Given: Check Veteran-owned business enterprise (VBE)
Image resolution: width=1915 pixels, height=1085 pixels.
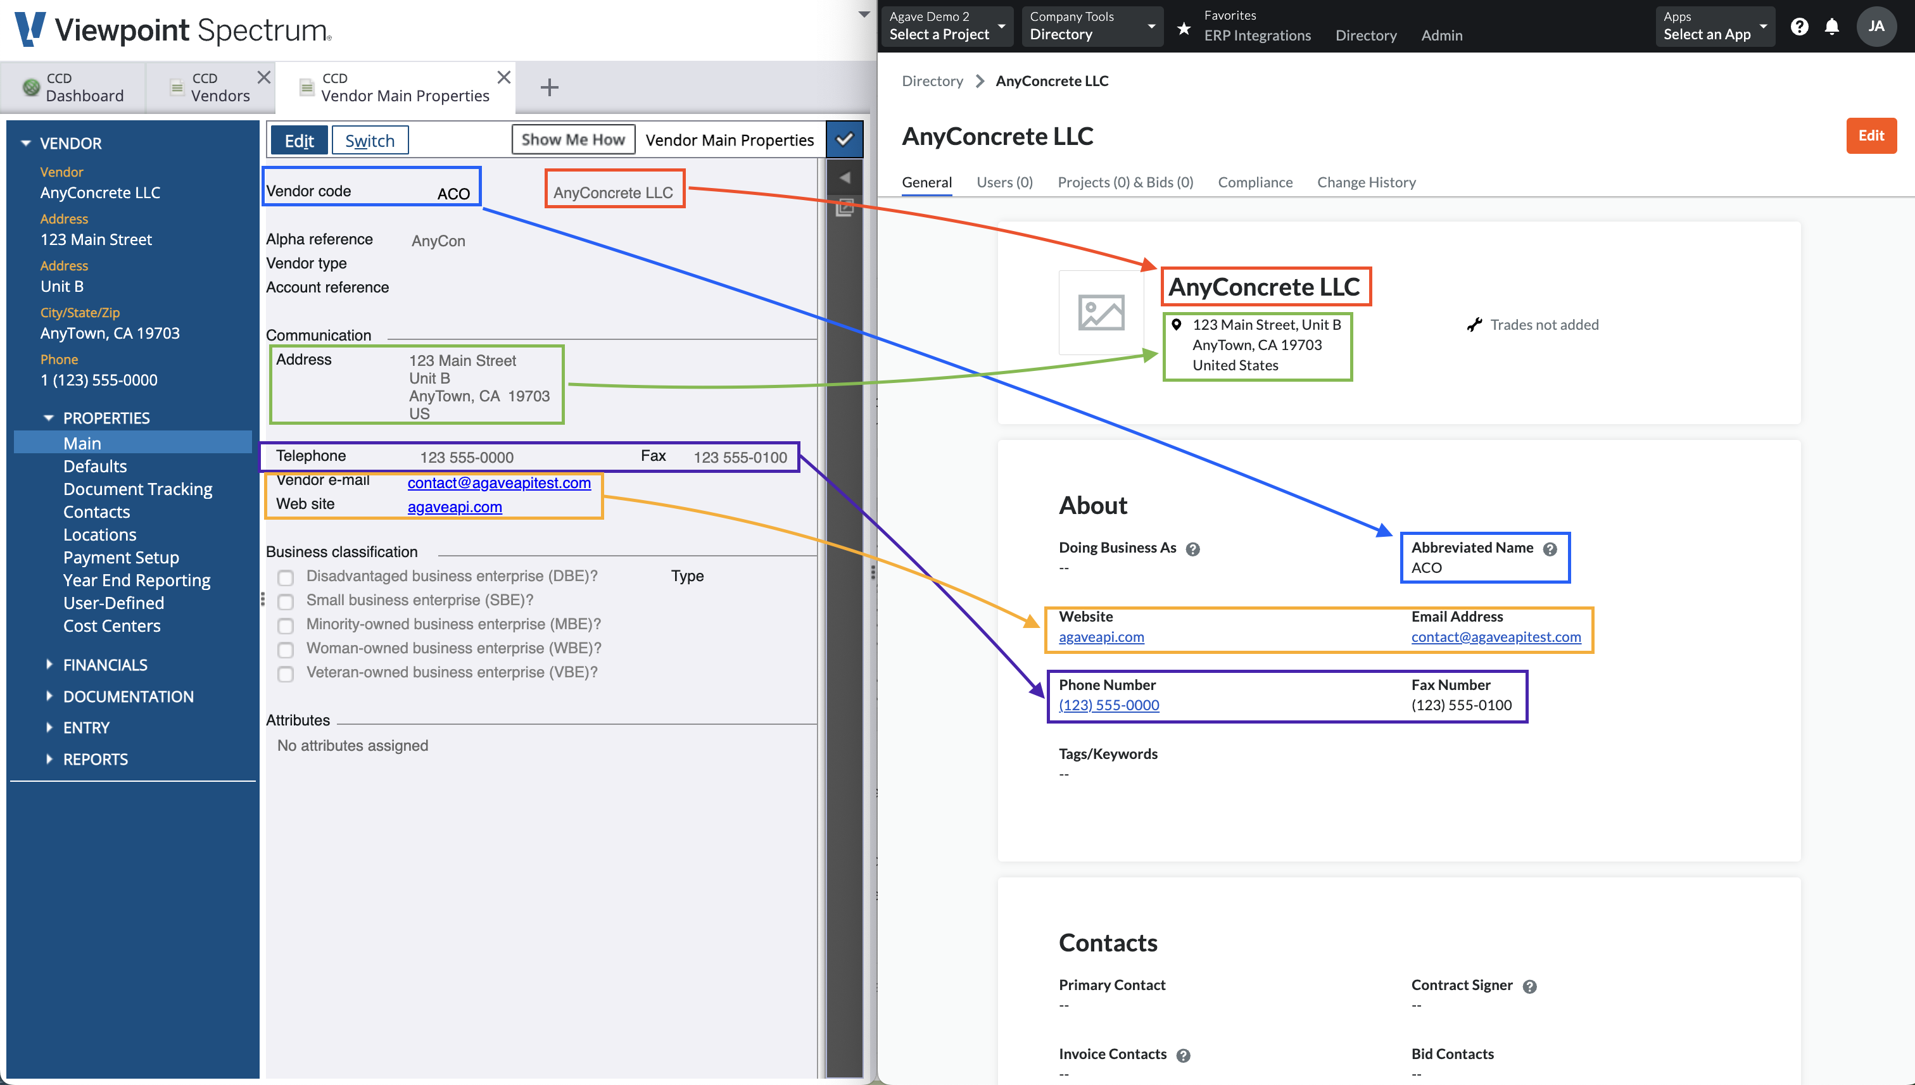Looking at the screenshot, I should point(285,673).
